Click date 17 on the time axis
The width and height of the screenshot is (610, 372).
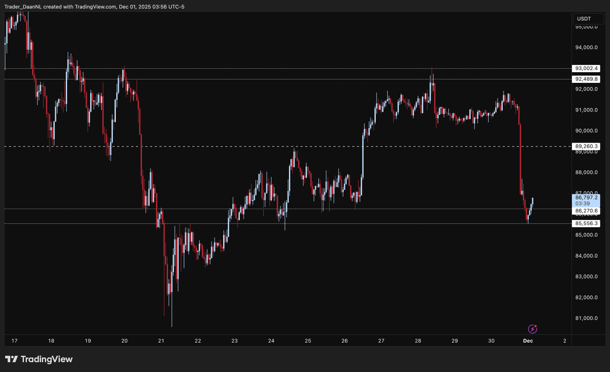(14, 341)
